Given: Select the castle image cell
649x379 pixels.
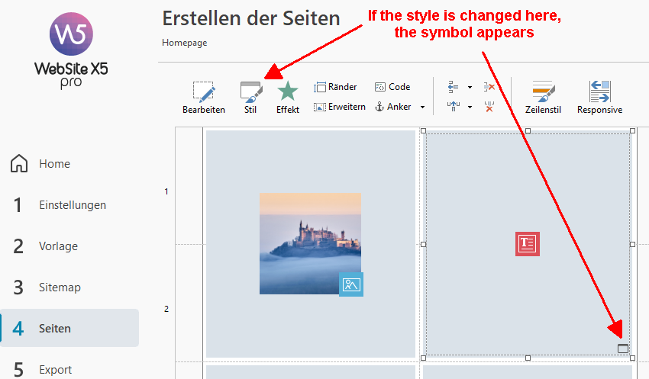Looking at the screenshot, I should tap(310, 243).
